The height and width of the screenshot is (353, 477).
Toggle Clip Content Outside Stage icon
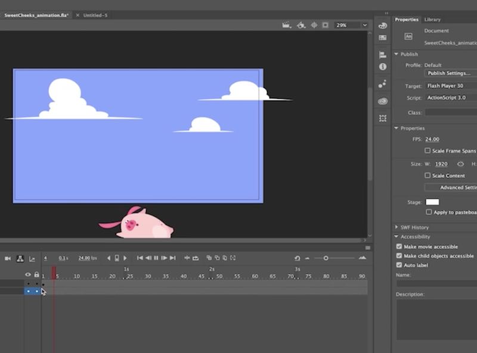point(325,25)
